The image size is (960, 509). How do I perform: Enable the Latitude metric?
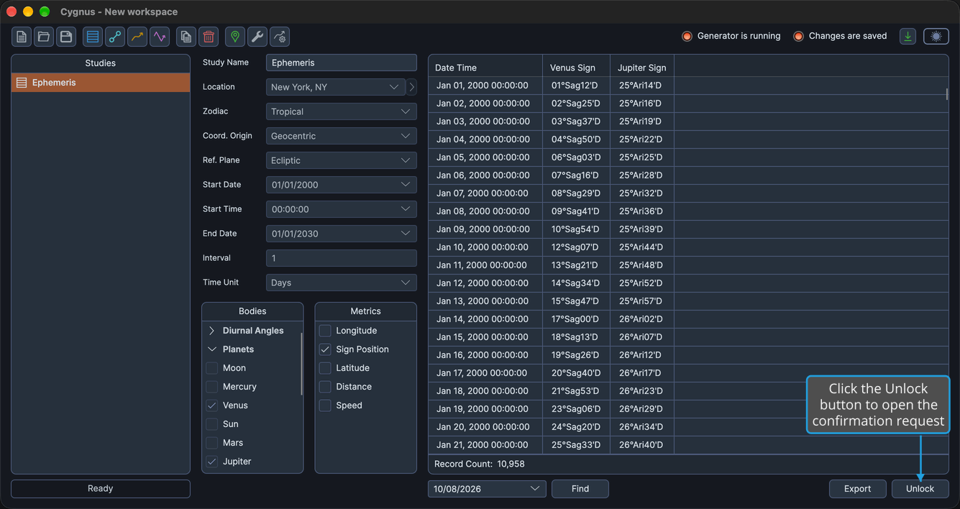[x=325, y=368]
